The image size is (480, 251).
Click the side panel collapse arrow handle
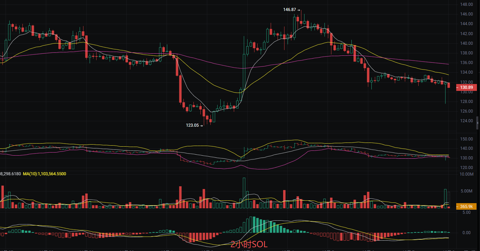pyautogui.click(x=477, y=123)
